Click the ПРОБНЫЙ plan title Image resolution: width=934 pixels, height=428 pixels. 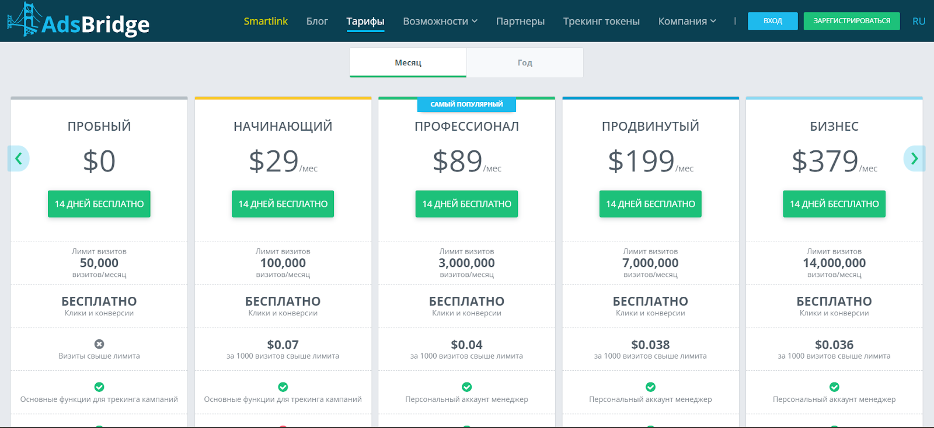[99, 126]
